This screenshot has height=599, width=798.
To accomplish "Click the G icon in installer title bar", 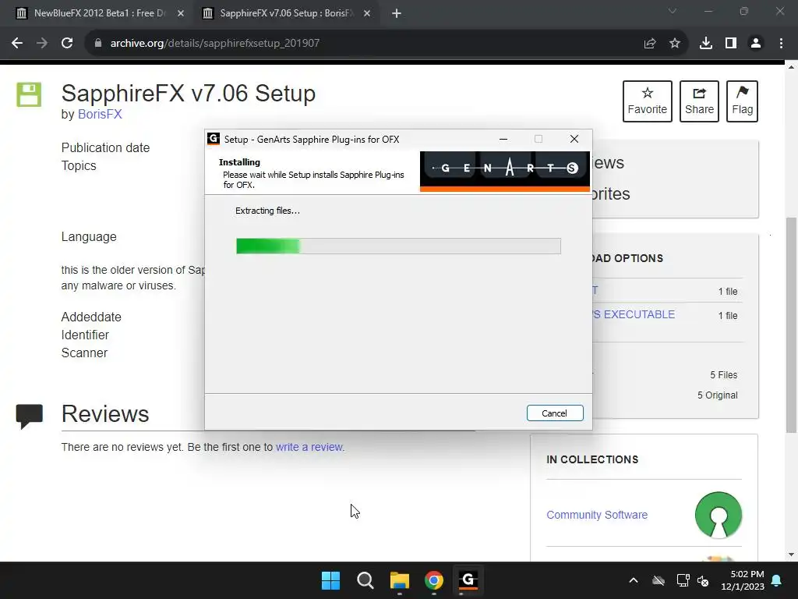I will (x=214, y=139).
